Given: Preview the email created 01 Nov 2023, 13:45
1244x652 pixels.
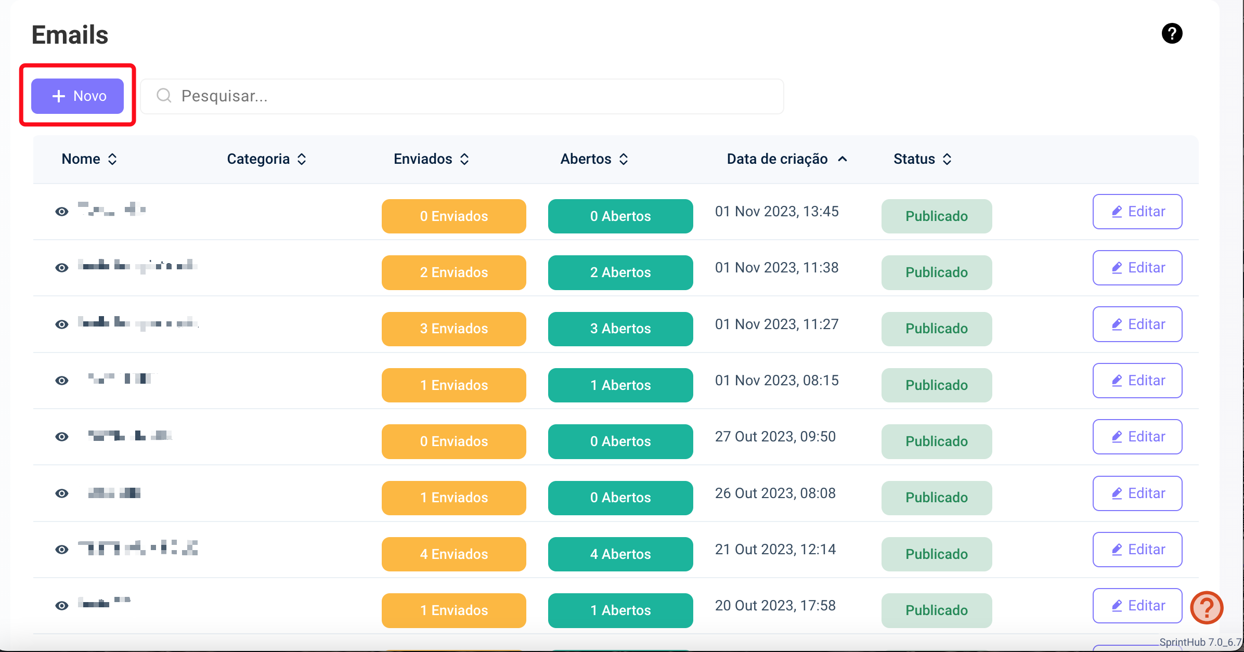Looking at the screenshot, I should (x=62, y=212).
